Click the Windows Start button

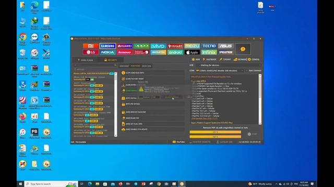coord(20,184)
